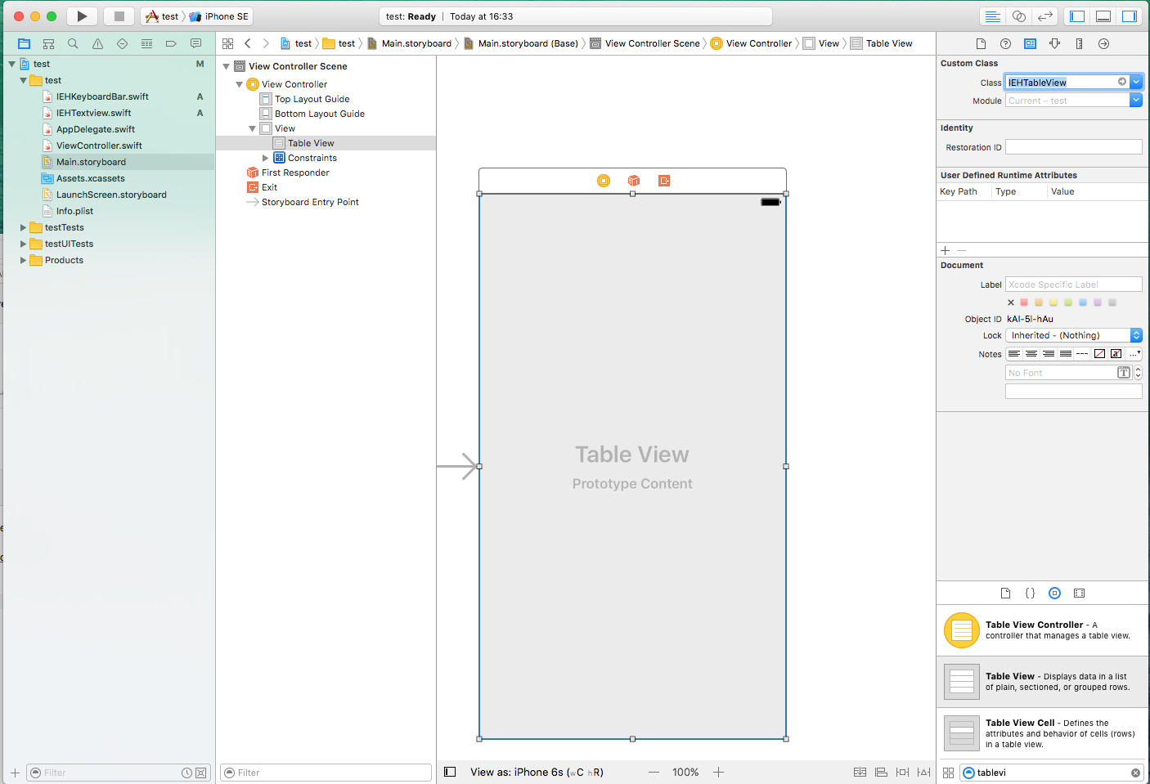This screenshot has height=784, width=1150.
Task: Select ViewController.swift file
Action: tap(99, 146)
